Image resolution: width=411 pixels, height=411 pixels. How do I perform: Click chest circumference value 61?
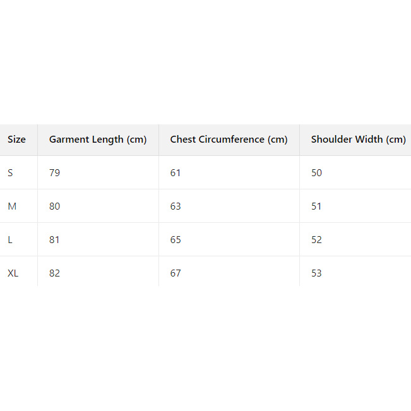(176, 173)
